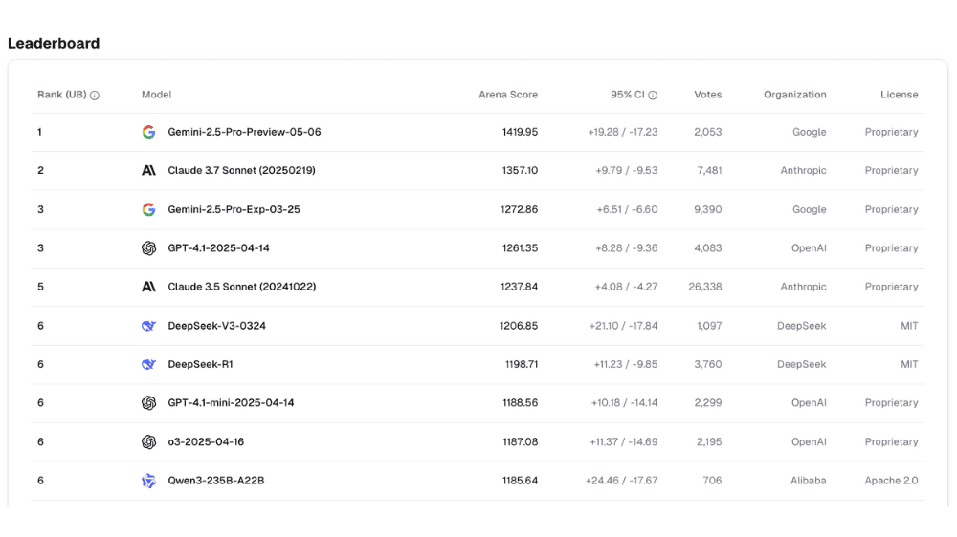
Task: Click Apache 2.0 license cell
Action: 891,481
